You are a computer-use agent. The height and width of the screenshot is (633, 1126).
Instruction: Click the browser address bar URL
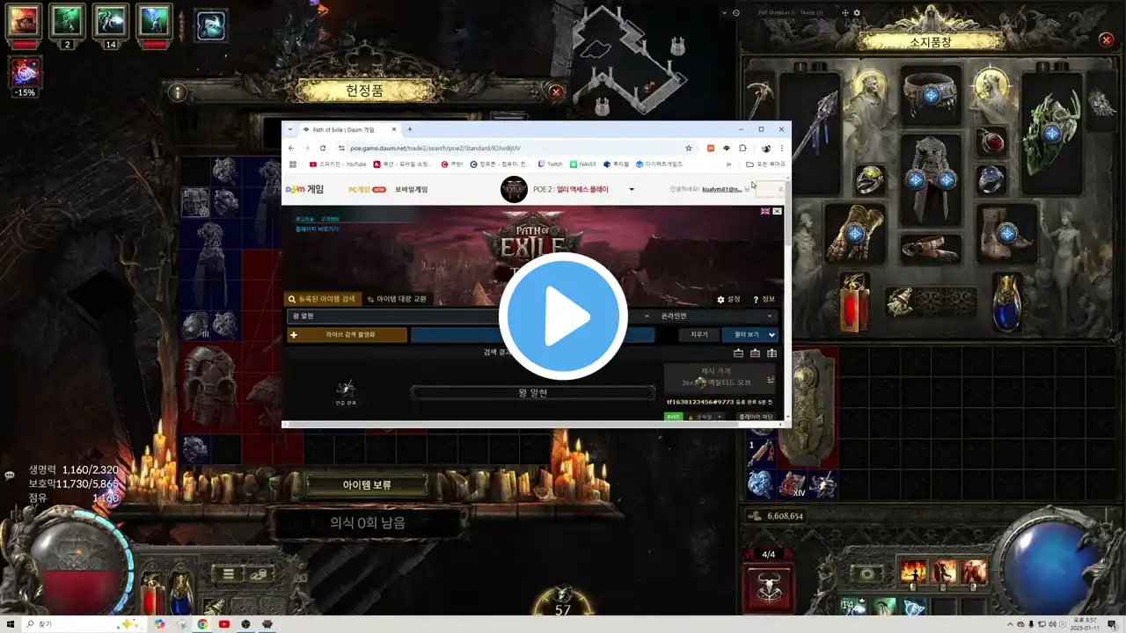pyautogui.click(x=435, y=148)
